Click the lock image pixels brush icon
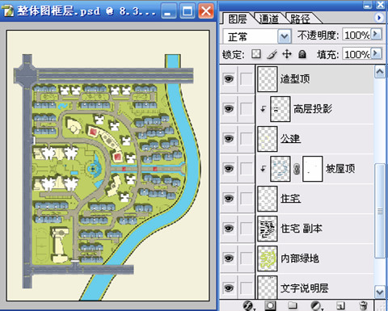 [272, 54]
